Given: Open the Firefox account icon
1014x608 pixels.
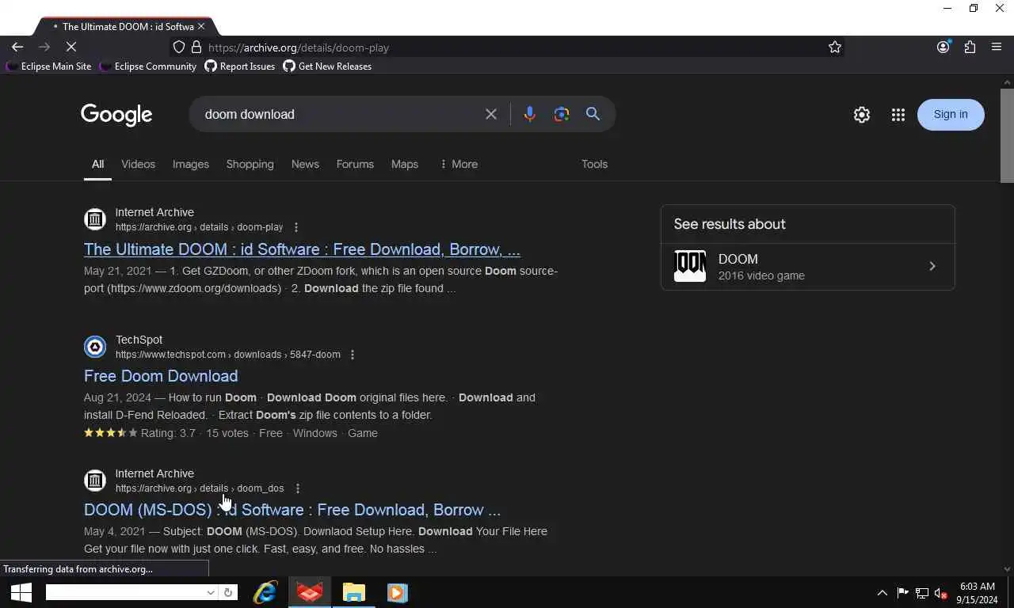Looking at the screenshot, I should pyautogui.click(x=943, y=47).
